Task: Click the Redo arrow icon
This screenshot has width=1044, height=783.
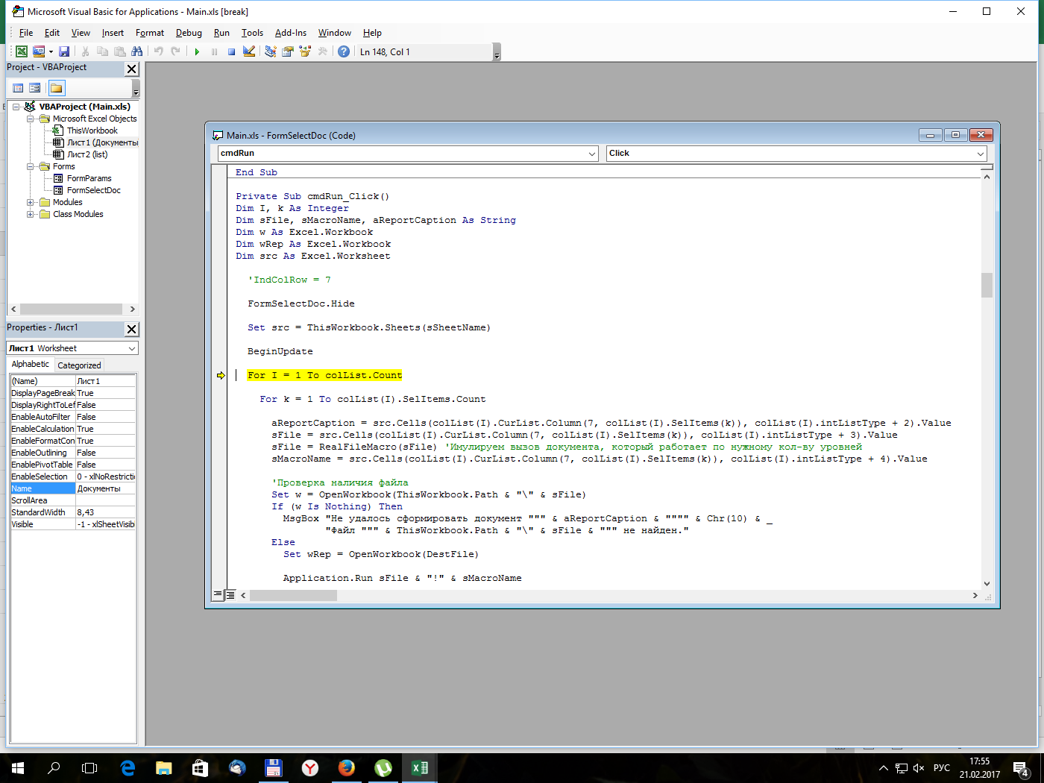Action: click(175, 51)
